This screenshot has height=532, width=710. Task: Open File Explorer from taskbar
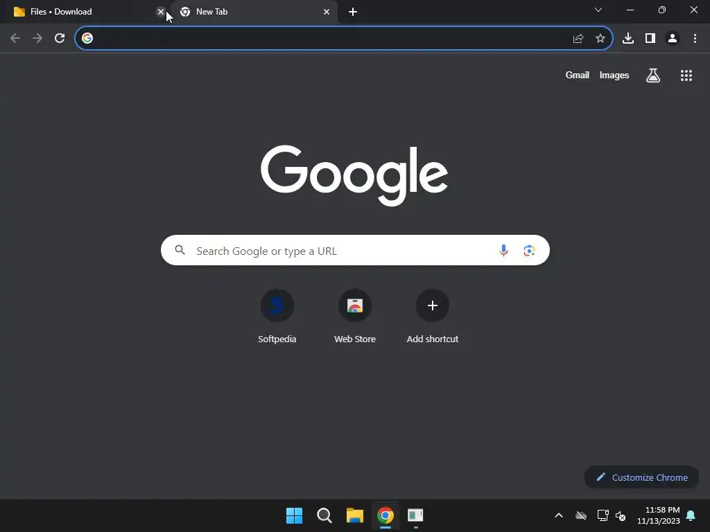[355, 515]
